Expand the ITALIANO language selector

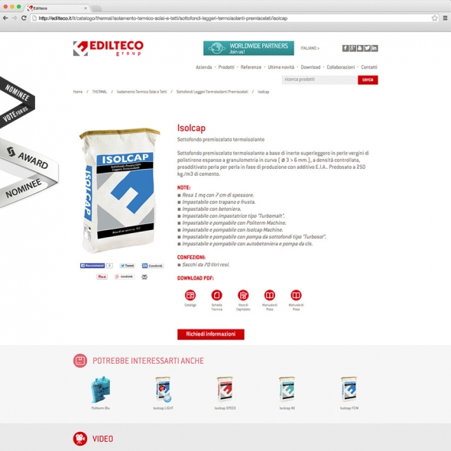(310, 48)
